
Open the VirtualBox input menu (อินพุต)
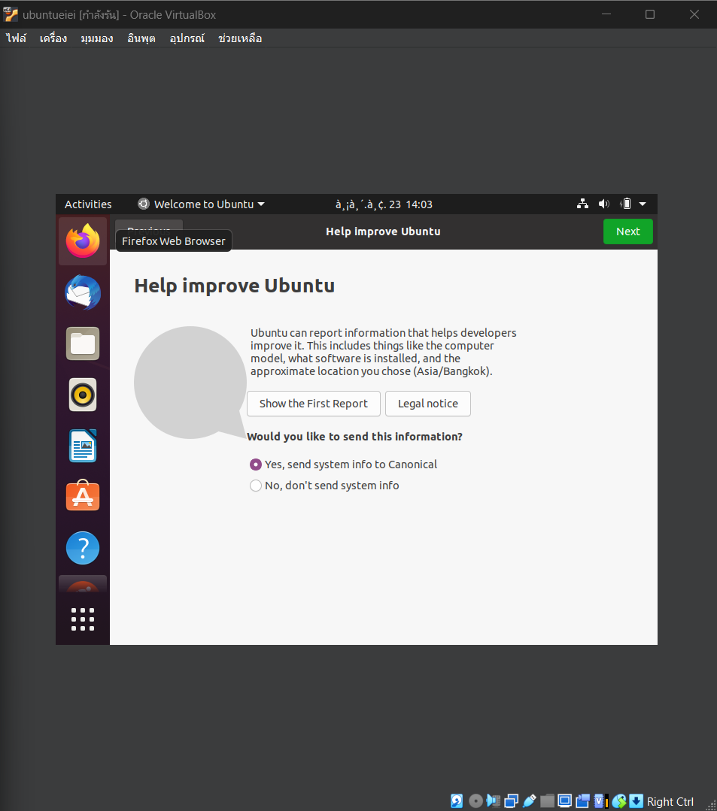pyautogui.click(x=141, y=38)
